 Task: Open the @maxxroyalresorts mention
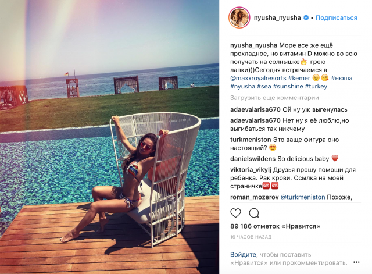(x=258, y=78)
